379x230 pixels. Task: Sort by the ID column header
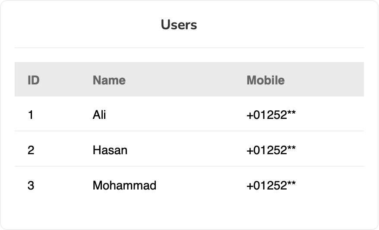(33, 80)
